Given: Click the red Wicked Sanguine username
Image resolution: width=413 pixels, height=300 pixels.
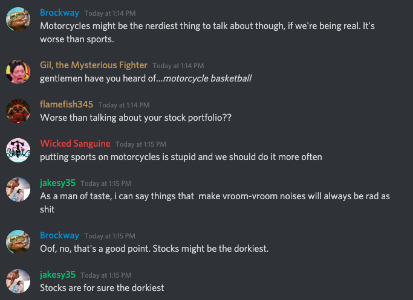Looking at the screenshot, I should tap(75, 144).
